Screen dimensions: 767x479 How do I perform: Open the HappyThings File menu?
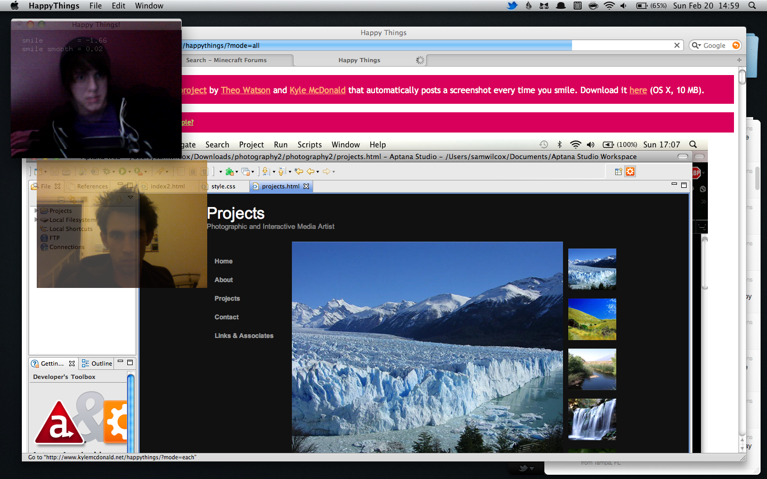[x=95, y=6]
